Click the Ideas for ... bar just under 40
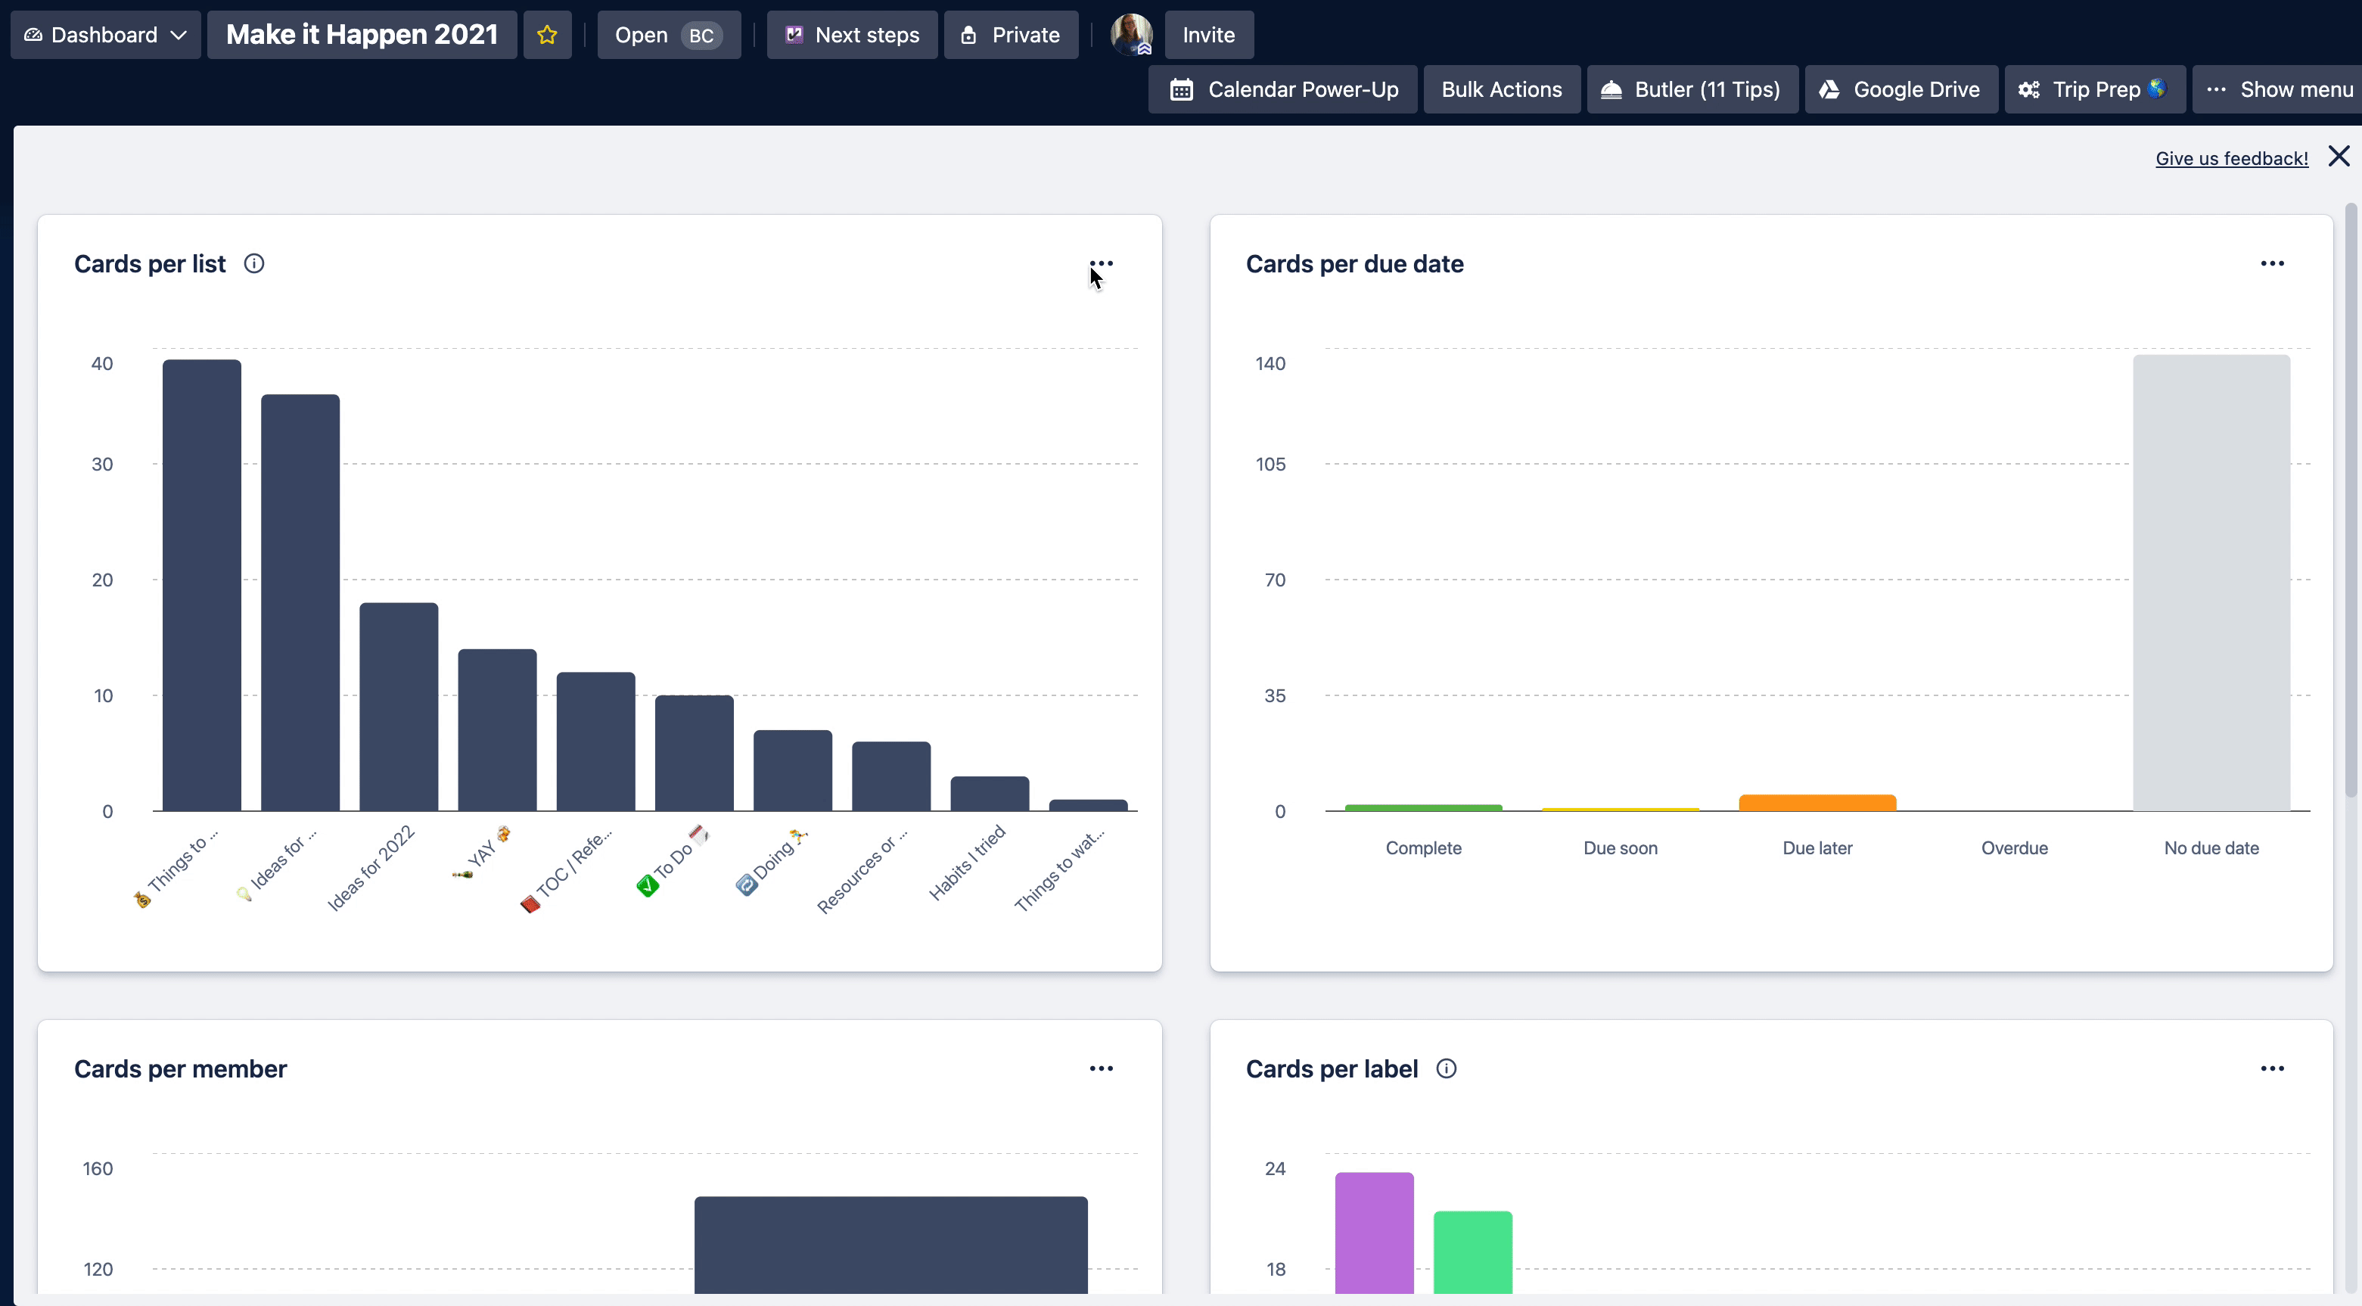Image resolution: width=2362 pixels, height=1306 pixels. click(300, 602)
